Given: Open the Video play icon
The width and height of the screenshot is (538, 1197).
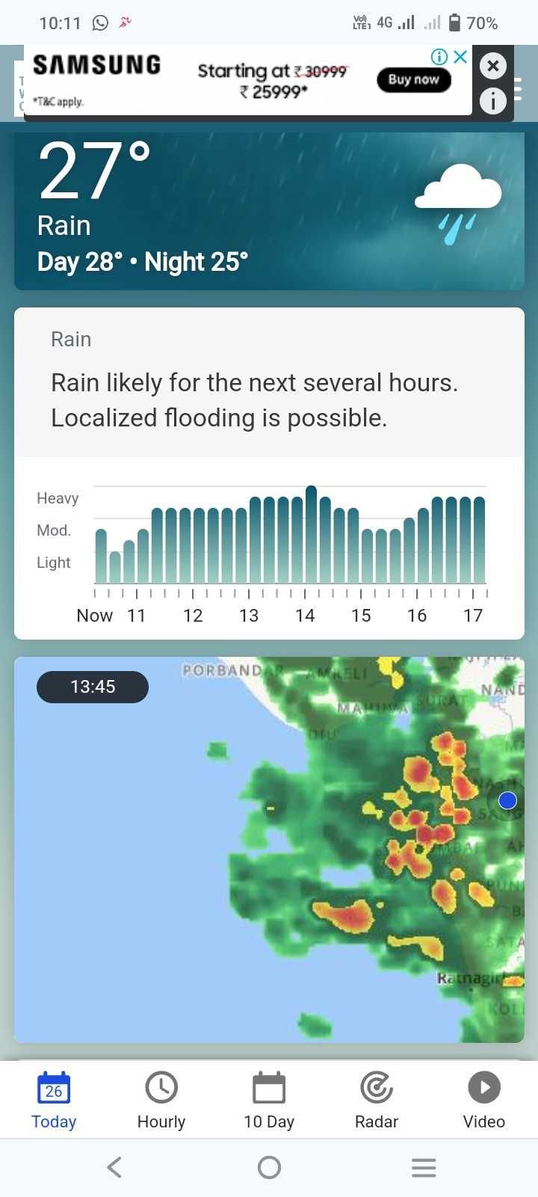Looking at the screenshot, I should 484,1088.
